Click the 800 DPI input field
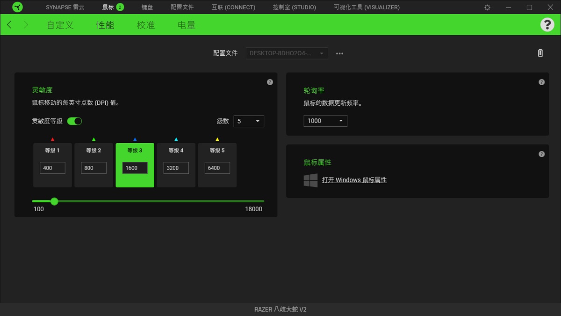The width and height of the screenshot is (561, 316). click(x=93, y=168)
